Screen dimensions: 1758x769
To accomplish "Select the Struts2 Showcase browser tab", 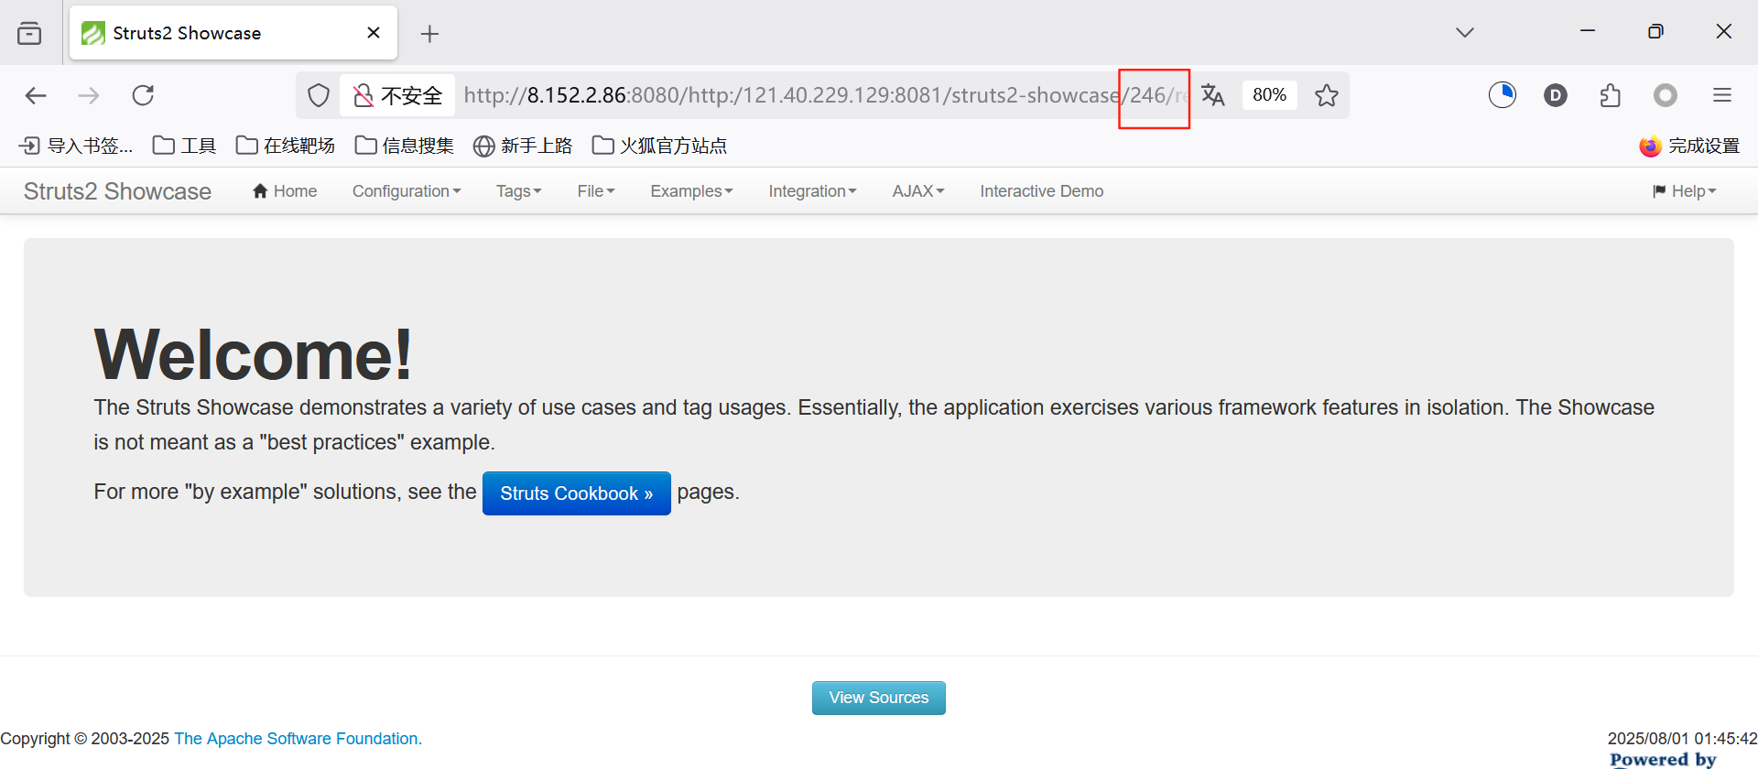I will click(x=233, y=33).
